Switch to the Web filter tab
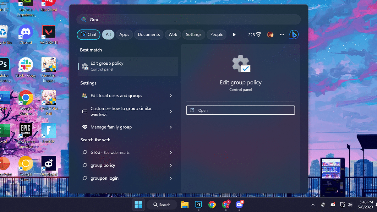Screen dimensions: 377x212 (x=173, y=35)
